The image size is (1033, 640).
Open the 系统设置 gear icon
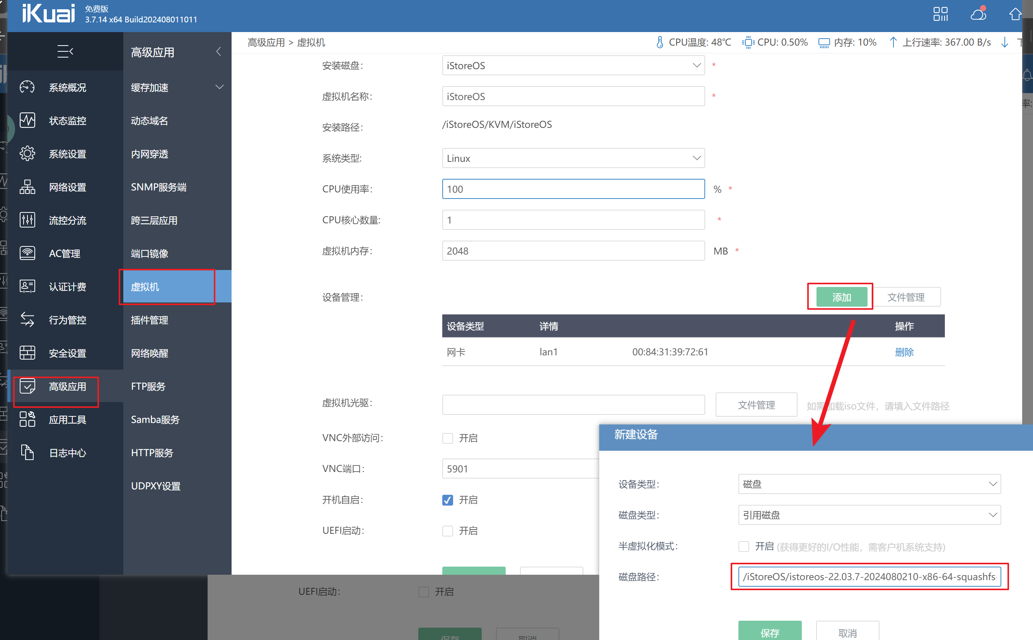(27, 154)
